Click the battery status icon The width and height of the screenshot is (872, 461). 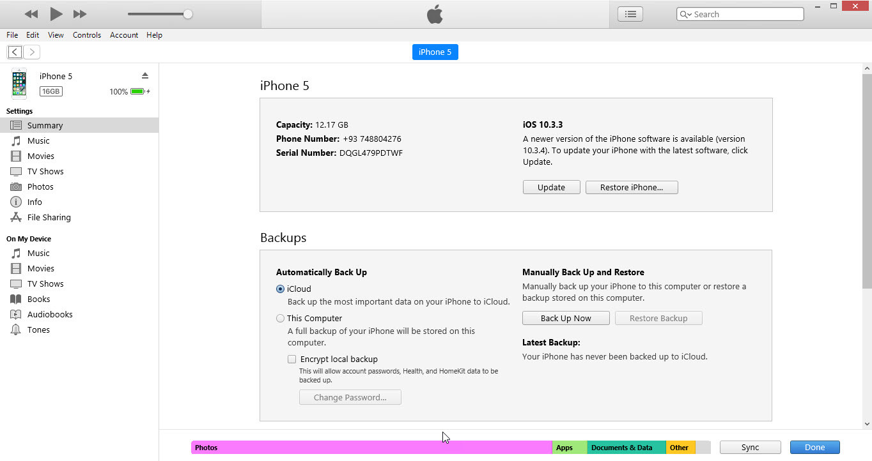[137, 91]
